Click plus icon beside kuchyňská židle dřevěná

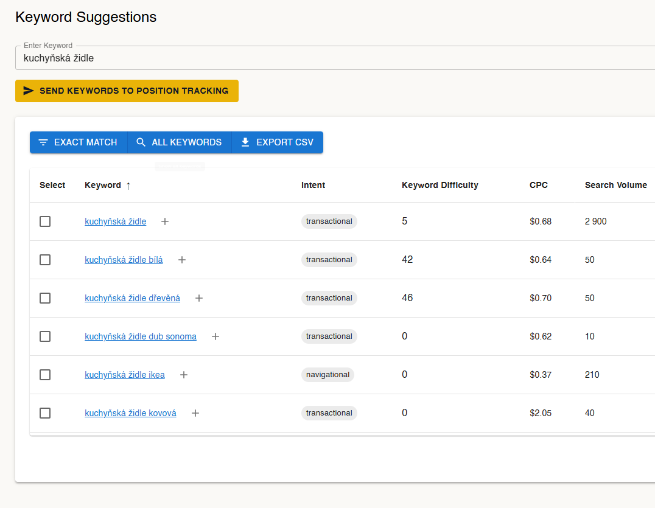point(198,298)
